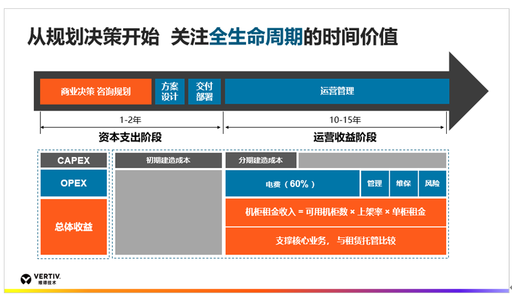The width and height of the screenshot is (512, 297).
Task: Select the 维保 block
Action: (x=404, y=183)
